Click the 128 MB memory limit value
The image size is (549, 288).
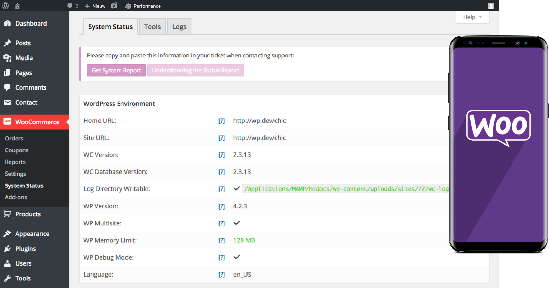coord(244,240)
